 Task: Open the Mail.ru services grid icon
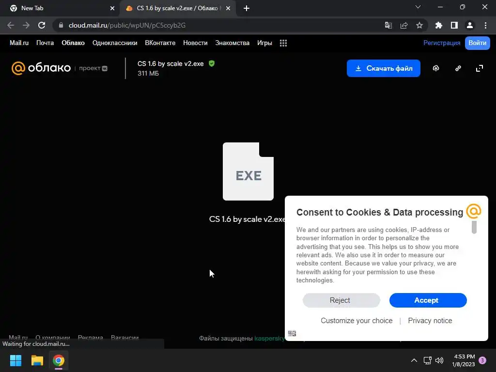pyautogui.click(x=283, y=43)
